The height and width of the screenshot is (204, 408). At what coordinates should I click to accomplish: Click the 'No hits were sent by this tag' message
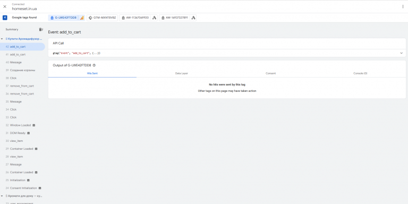point(227,84)
